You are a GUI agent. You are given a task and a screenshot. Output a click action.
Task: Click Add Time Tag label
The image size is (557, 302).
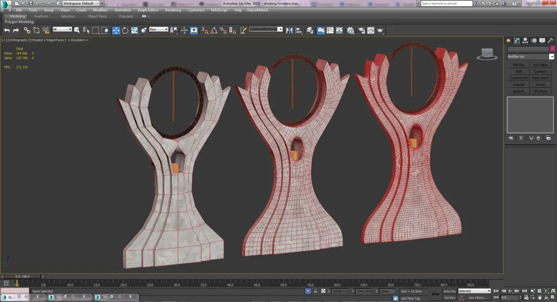tap(410, 298)
